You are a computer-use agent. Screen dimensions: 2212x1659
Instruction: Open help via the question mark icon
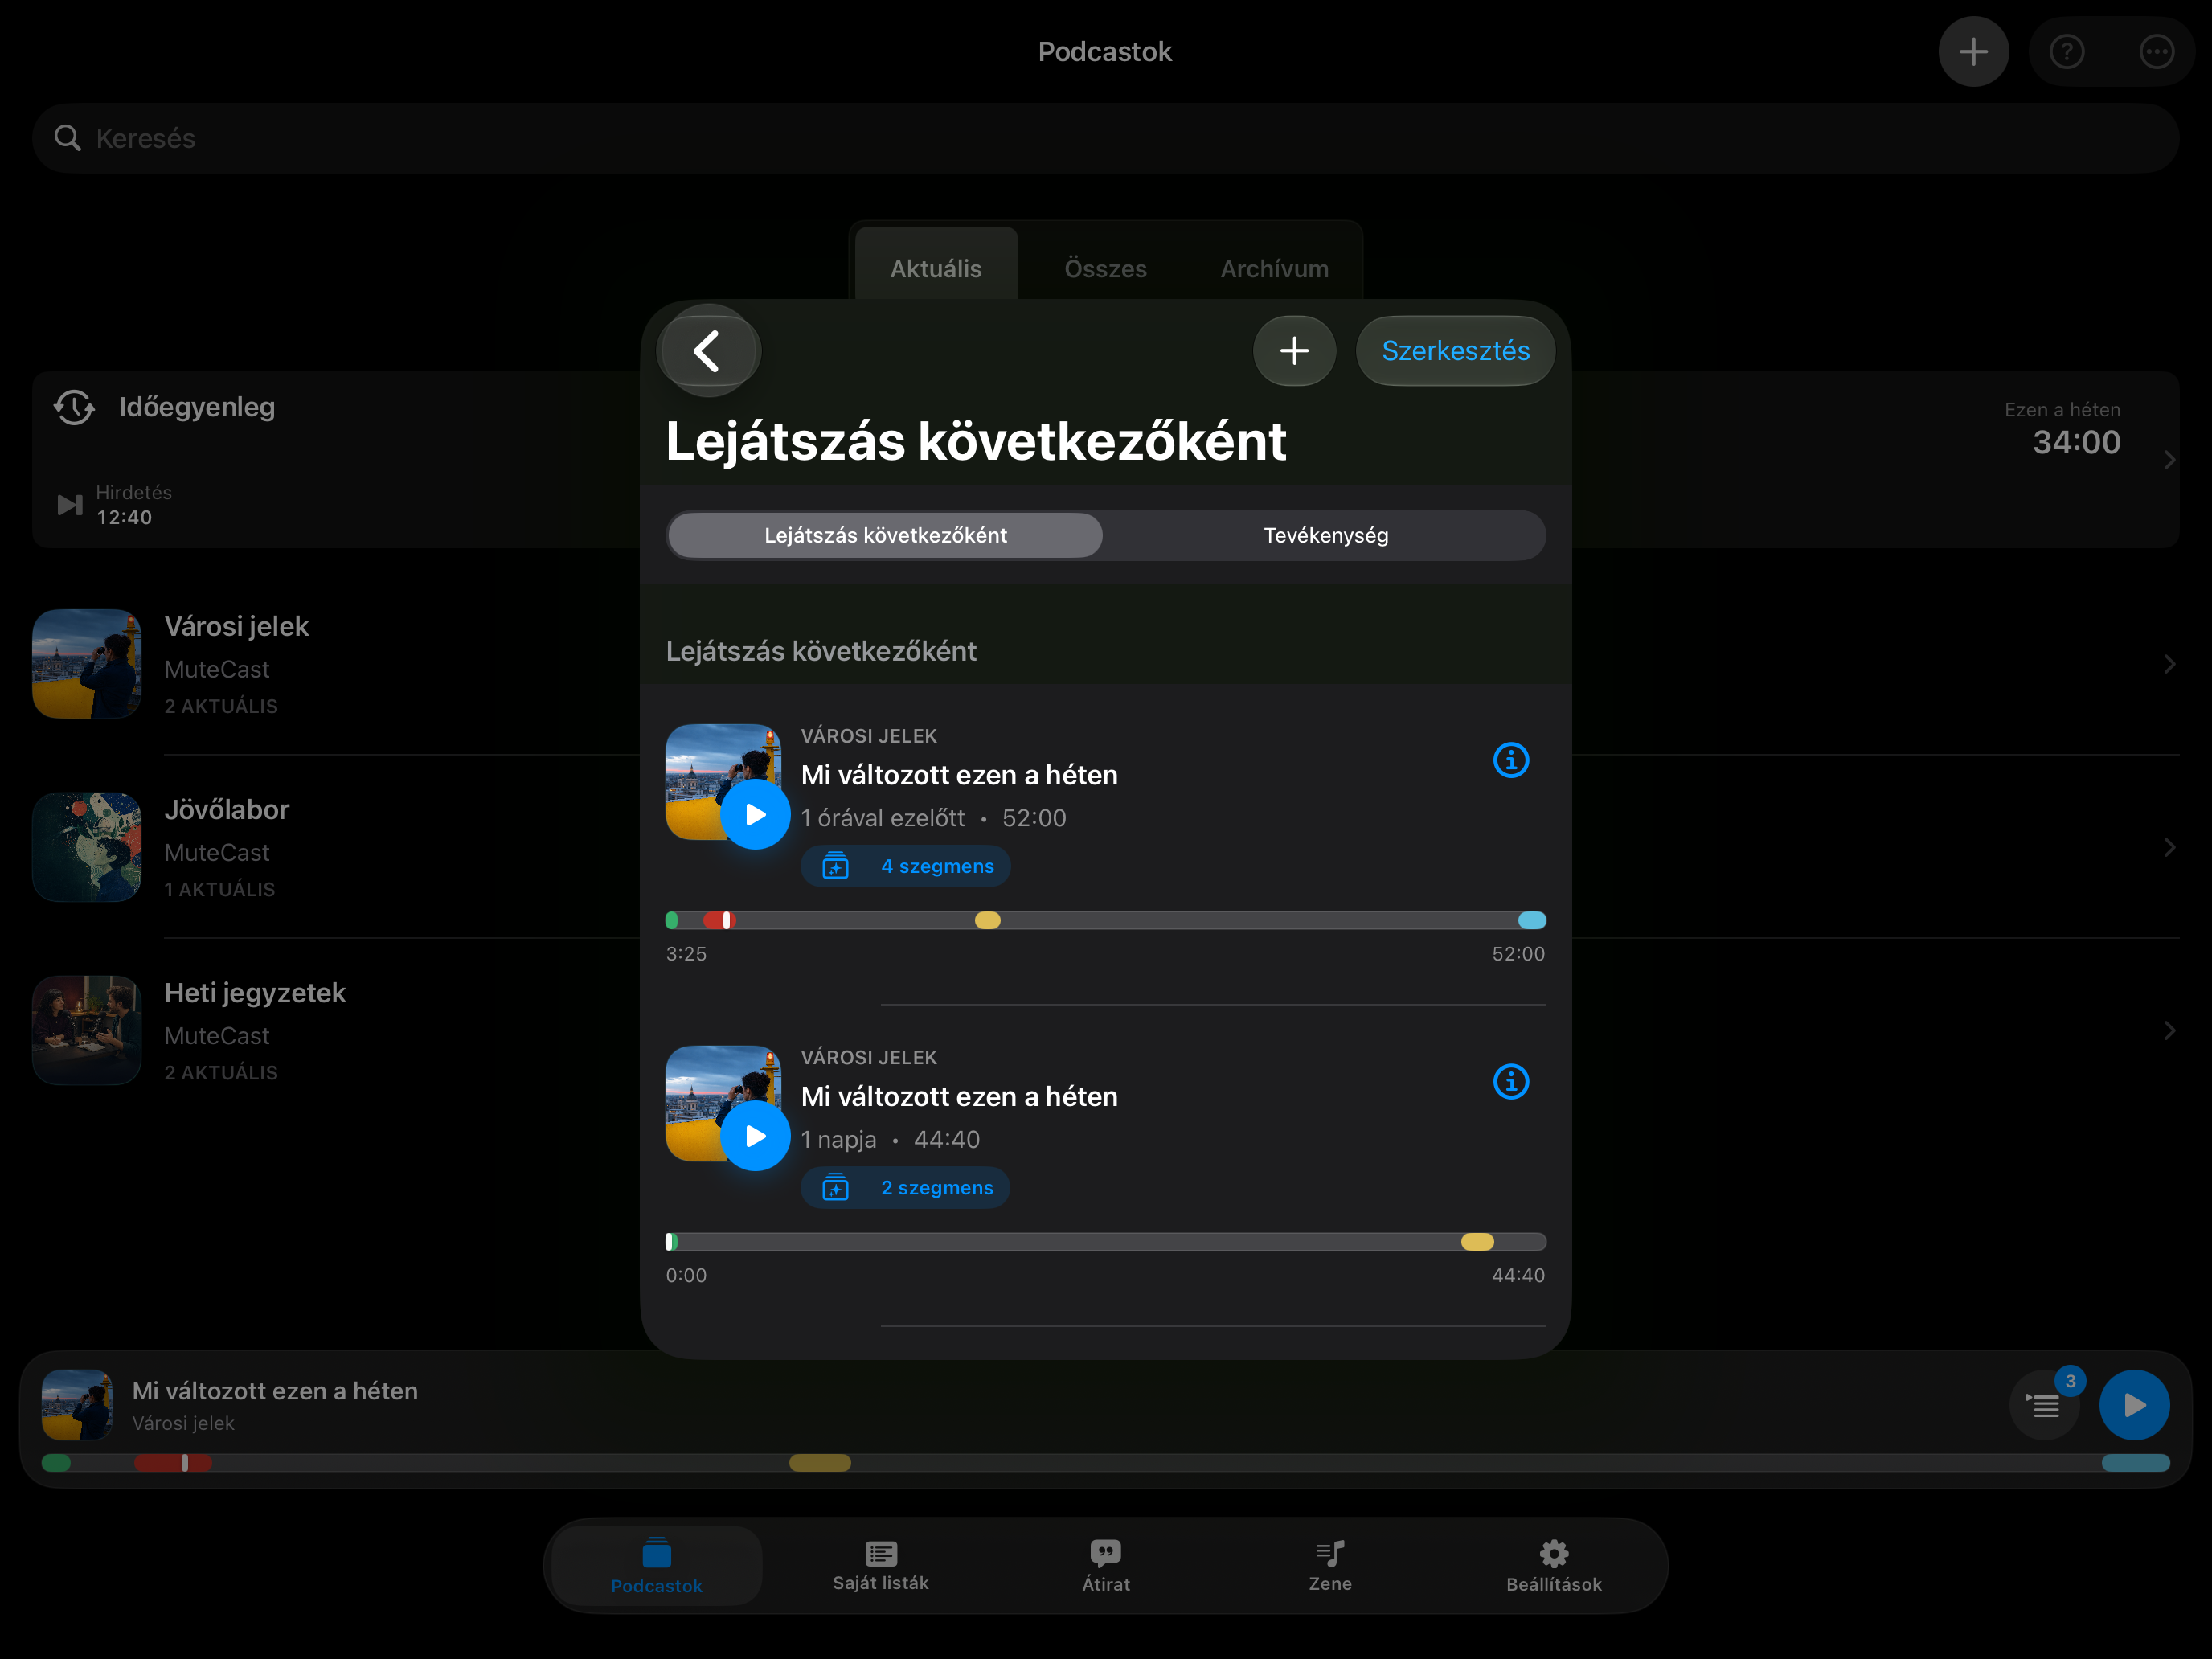coord(2067,51)
